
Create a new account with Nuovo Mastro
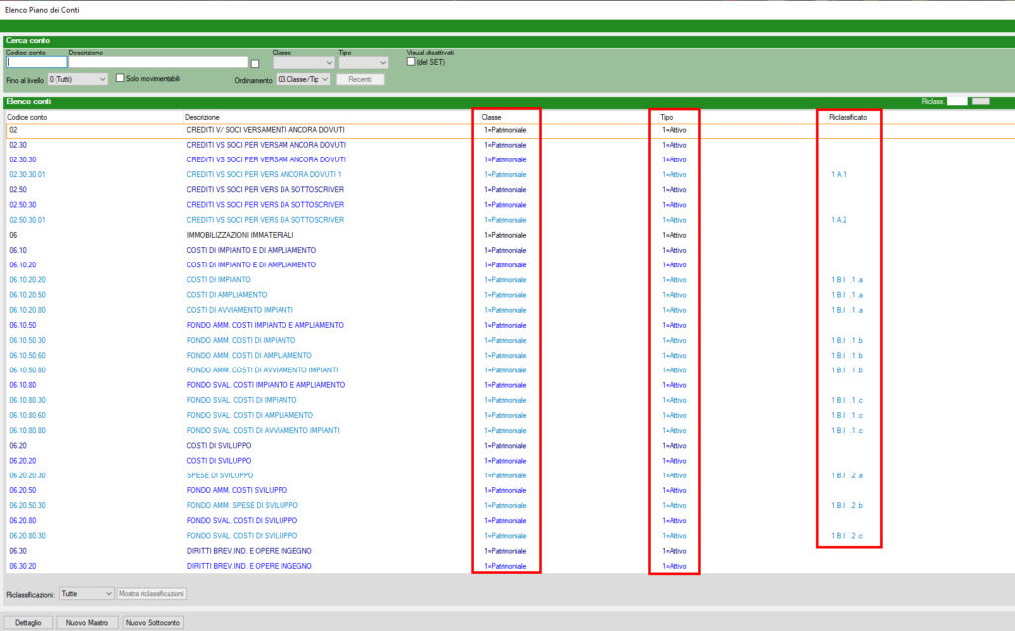[x=87, y=623]
